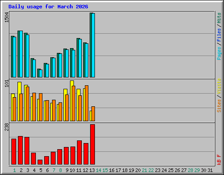Click day 4 on the x-axis
224x175 pixels.
coord(34,170)
